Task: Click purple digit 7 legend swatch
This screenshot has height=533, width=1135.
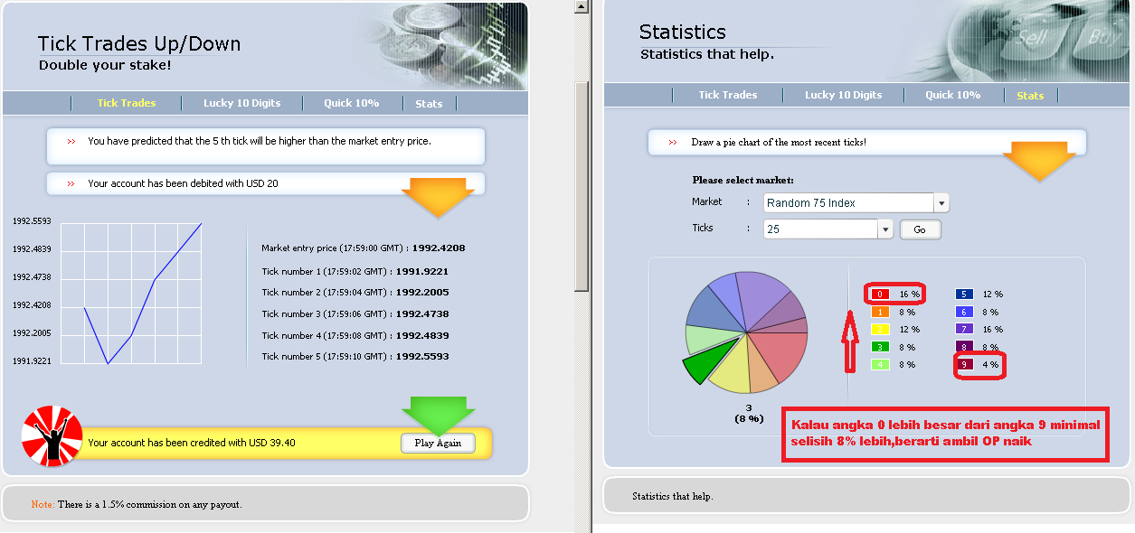Action: [x=965, y=330]
